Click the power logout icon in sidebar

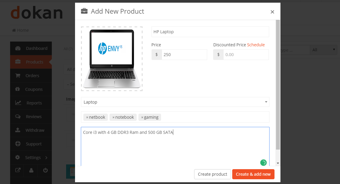[45, 170]
